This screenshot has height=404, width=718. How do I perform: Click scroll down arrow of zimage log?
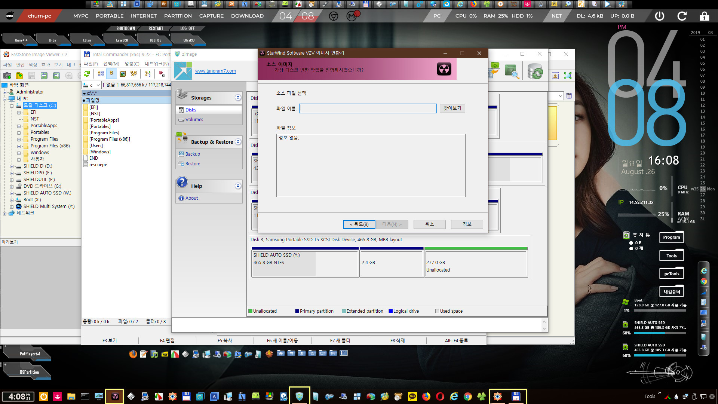click(x=544, y=329)
